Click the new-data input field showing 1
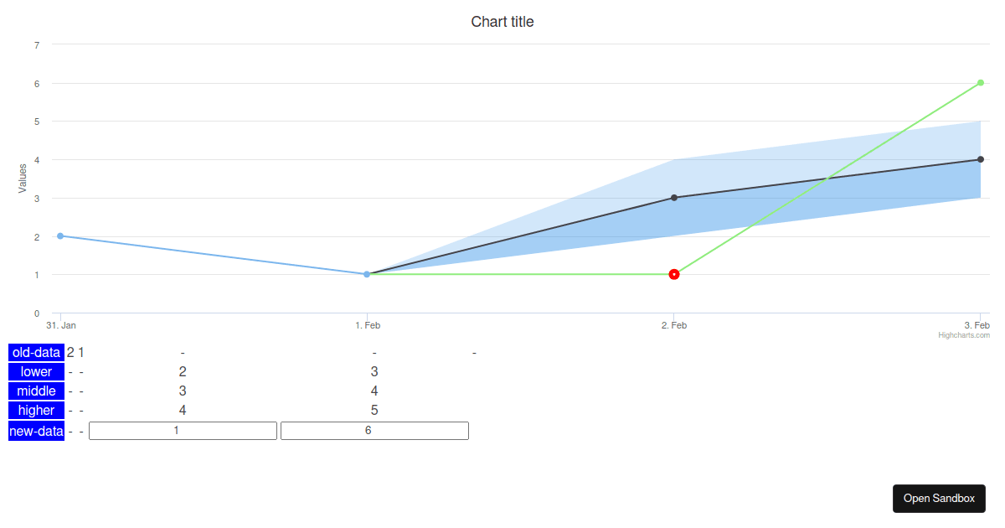 183,430
